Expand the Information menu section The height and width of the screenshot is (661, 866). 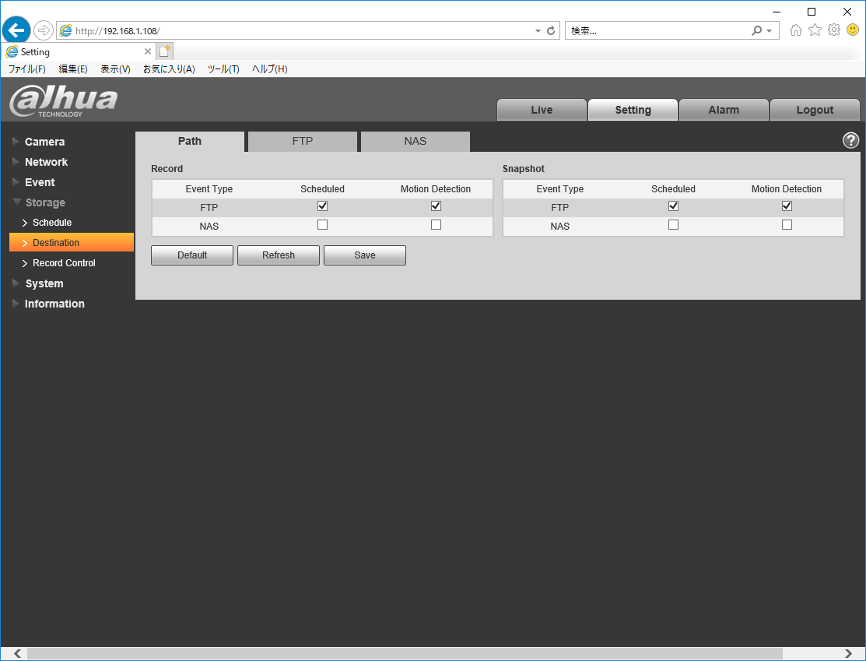[x=54, y=304]
